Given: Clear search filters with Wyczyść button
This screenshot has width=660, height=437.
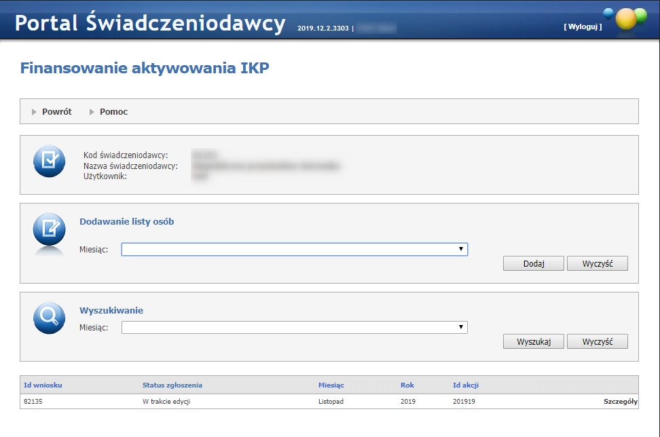Looking at the screenshot, I should [x=597, y=341].
